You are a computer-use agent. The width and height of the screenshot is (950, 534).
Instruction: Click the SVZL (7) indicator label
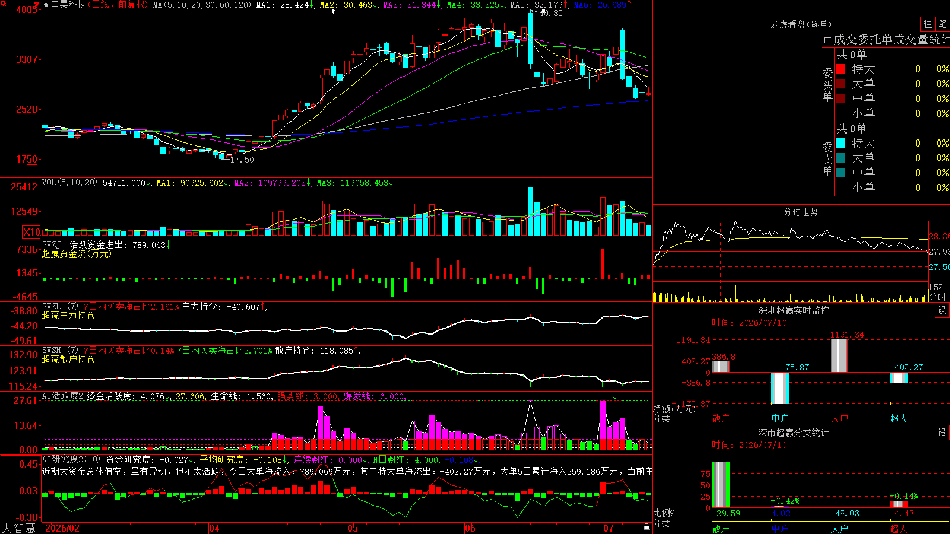[x=60, y=307]
